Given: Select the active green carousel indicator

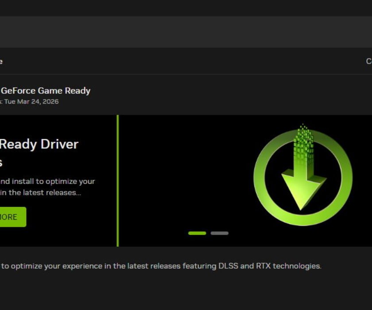Looking at the screenshot, I should pyautogui.click(x=196, y=232).
